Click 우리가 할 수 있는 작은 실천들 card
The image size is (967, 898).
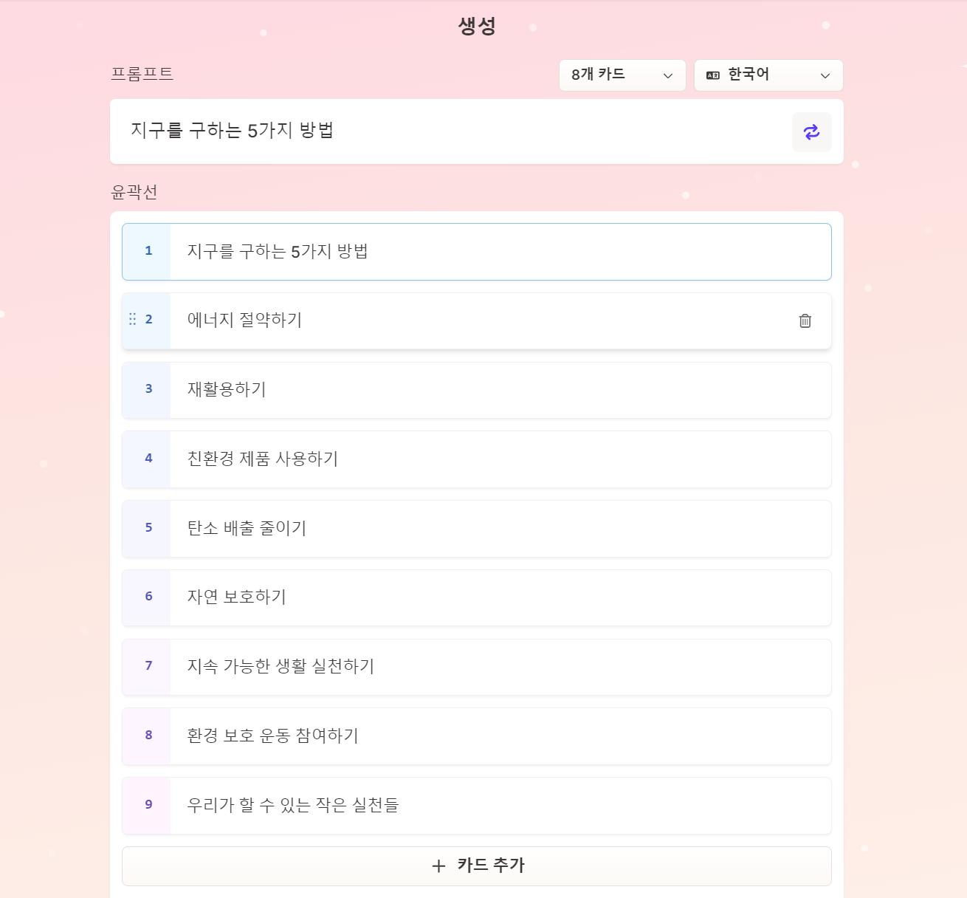(477, 806)
